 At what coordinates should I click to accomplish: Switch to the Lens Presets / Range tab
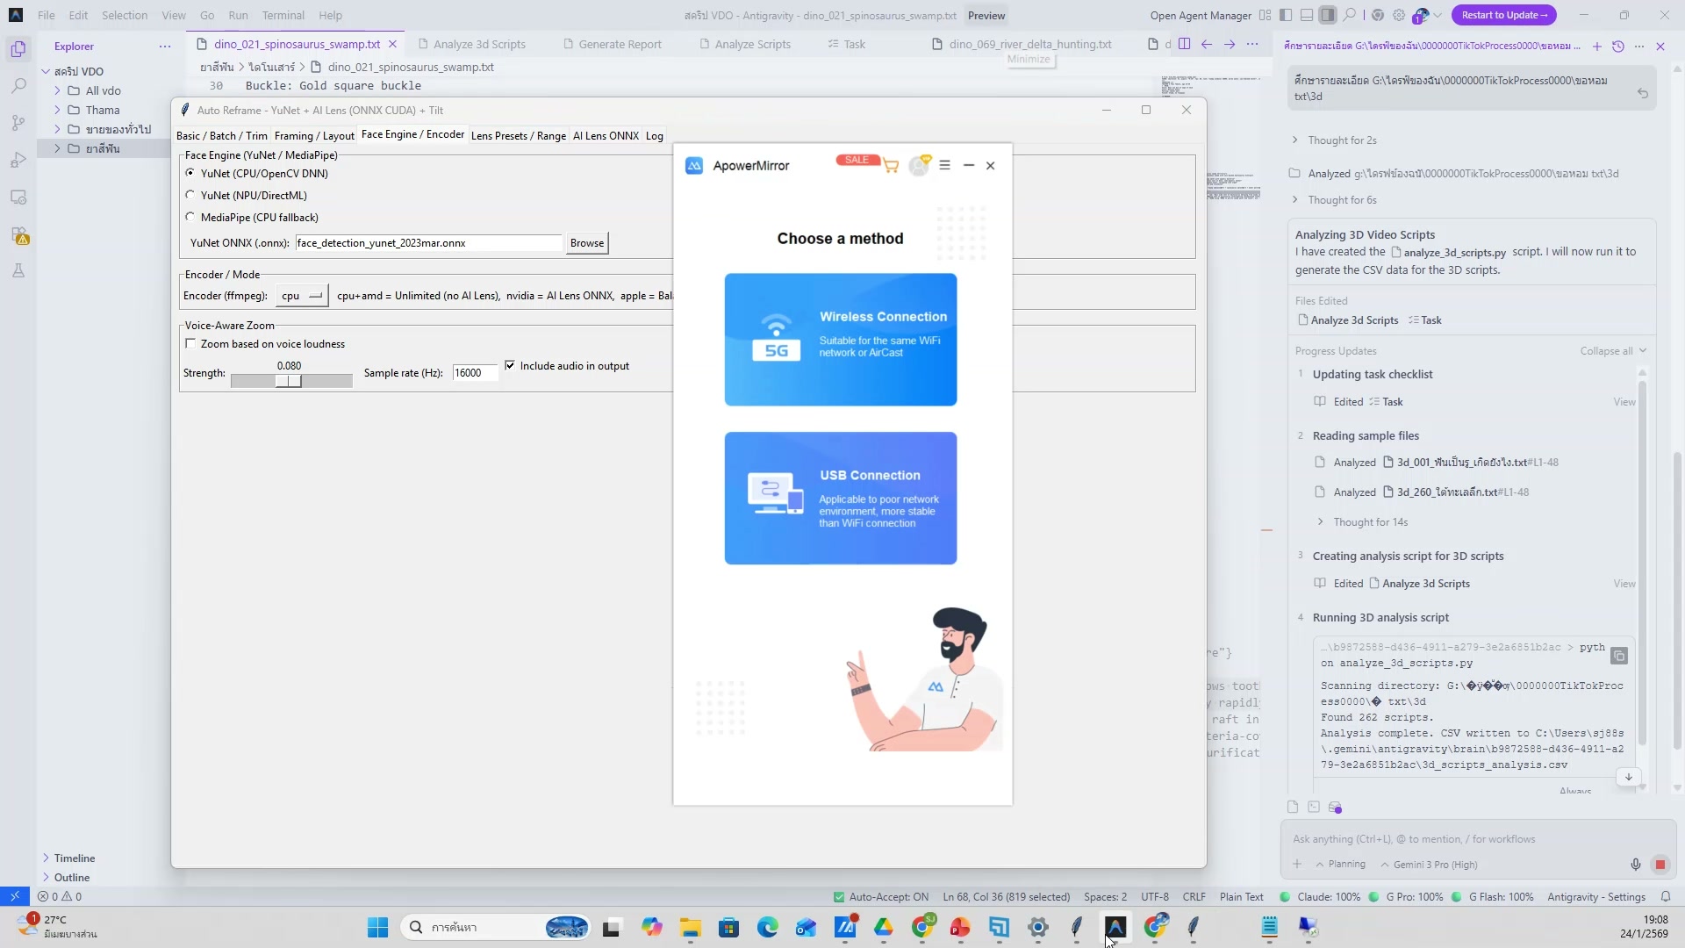[x=518, y=136]
